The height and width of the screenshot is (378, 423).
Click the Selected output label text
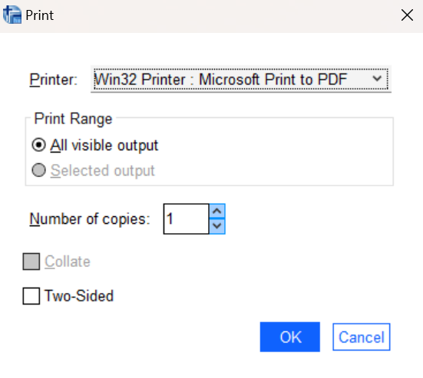[x=103, y=170]
